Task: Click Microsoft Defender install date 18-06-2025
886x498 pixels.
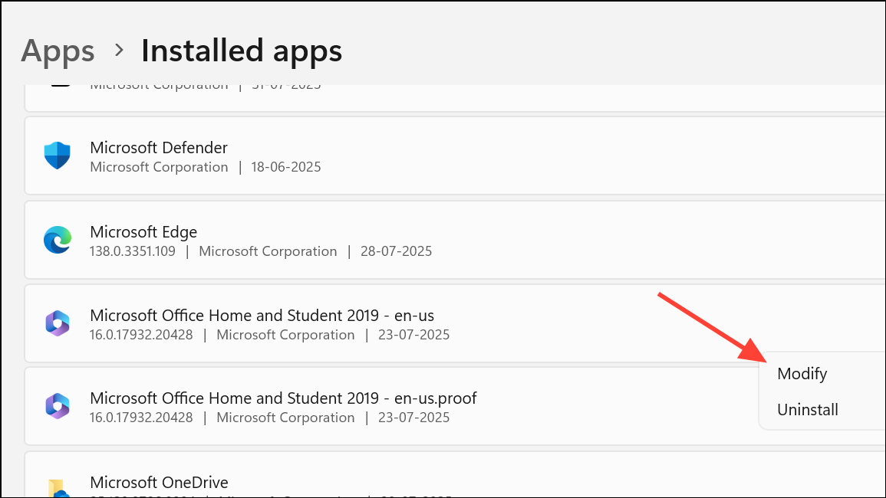Action: (286, 167)
